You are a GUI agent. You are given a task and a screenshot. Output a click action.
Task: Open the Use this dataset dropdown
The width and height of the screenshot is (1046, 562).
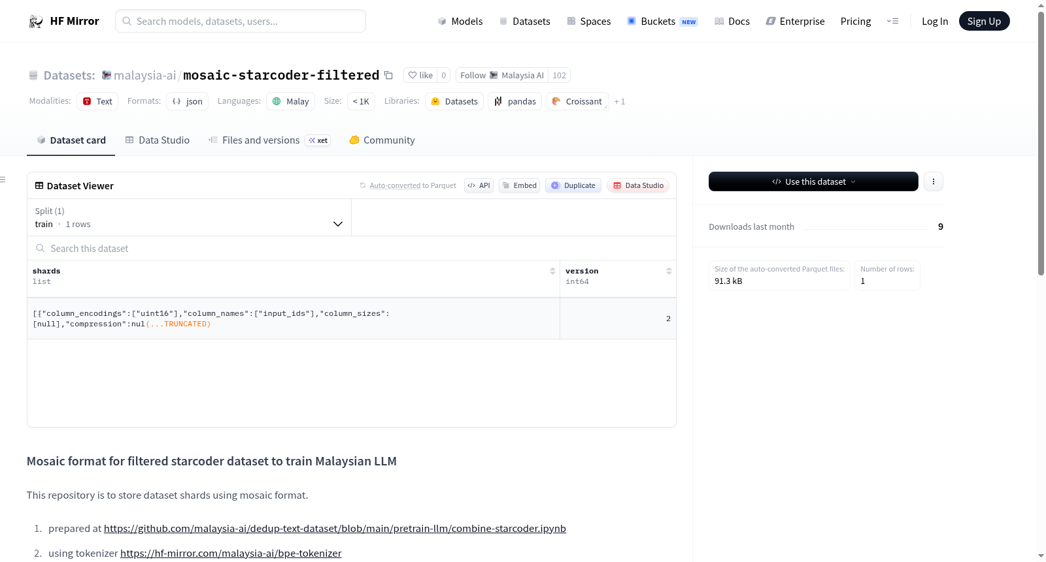(813, 181)
